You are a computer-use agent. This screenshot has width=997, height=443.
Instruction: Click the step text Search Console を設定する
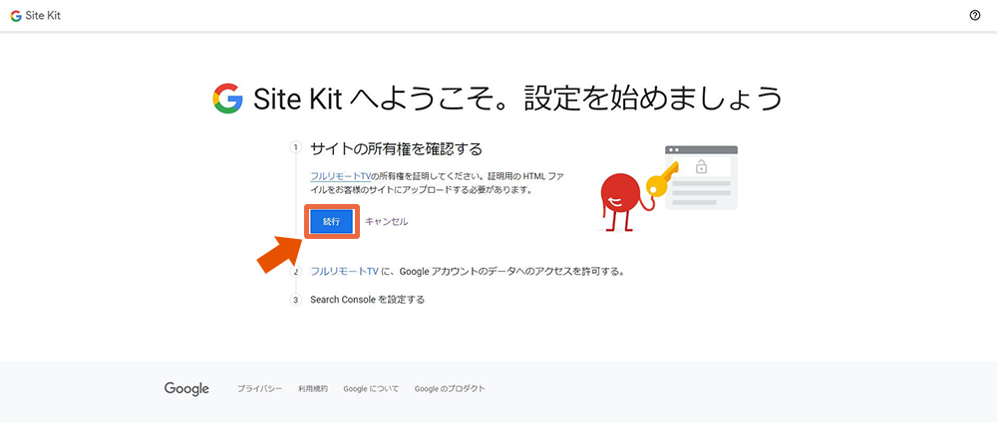pos(368,299)
